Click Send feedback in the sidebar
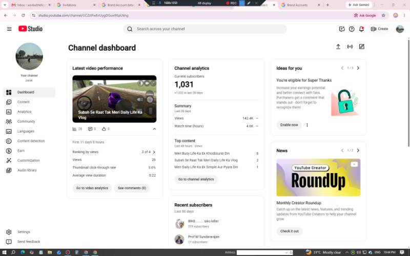This screenshot has height=256, width=410. 29,242
